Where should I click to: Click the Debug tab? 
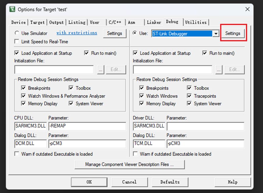coord(173,22)
